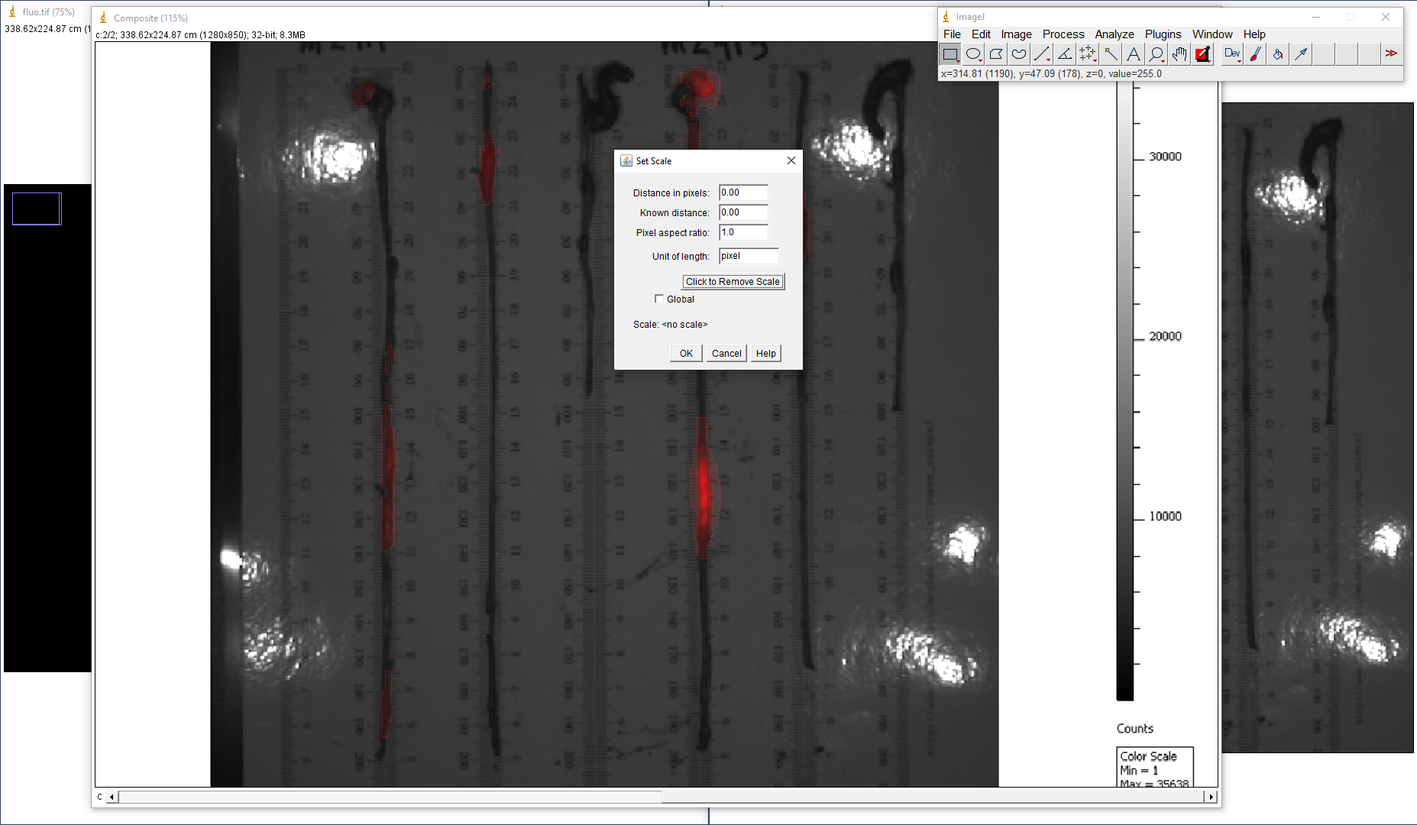Pick the Freehand selection tool

coord(1018,54)
